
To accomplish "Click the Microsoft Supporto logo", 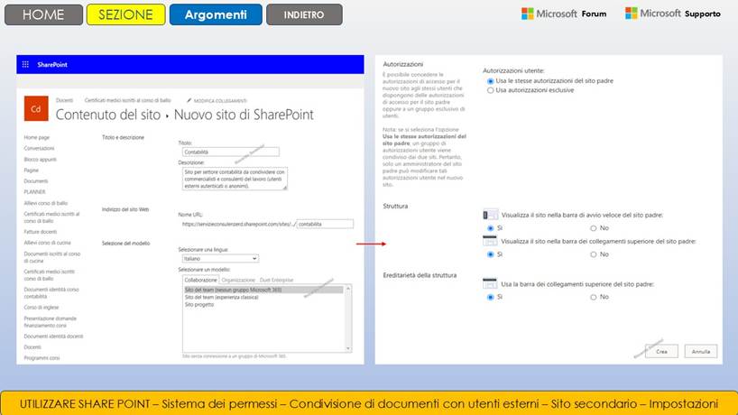I will click(672, 14).
